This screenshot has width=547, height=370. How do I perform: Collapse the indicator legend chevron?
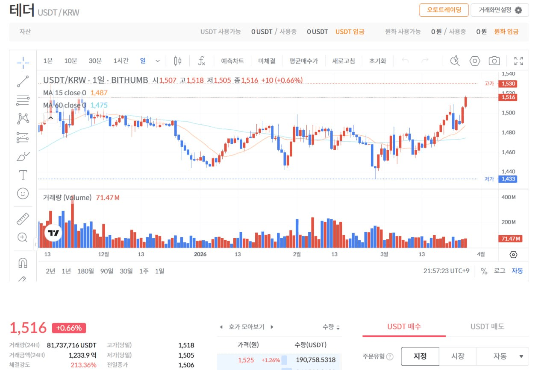pyautogui.click(x=50, y=118)
